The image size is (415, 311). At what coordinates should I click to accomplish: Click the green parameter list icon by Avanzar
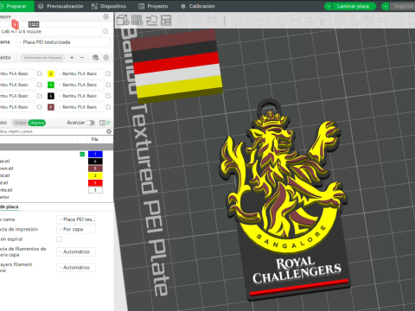109,123
